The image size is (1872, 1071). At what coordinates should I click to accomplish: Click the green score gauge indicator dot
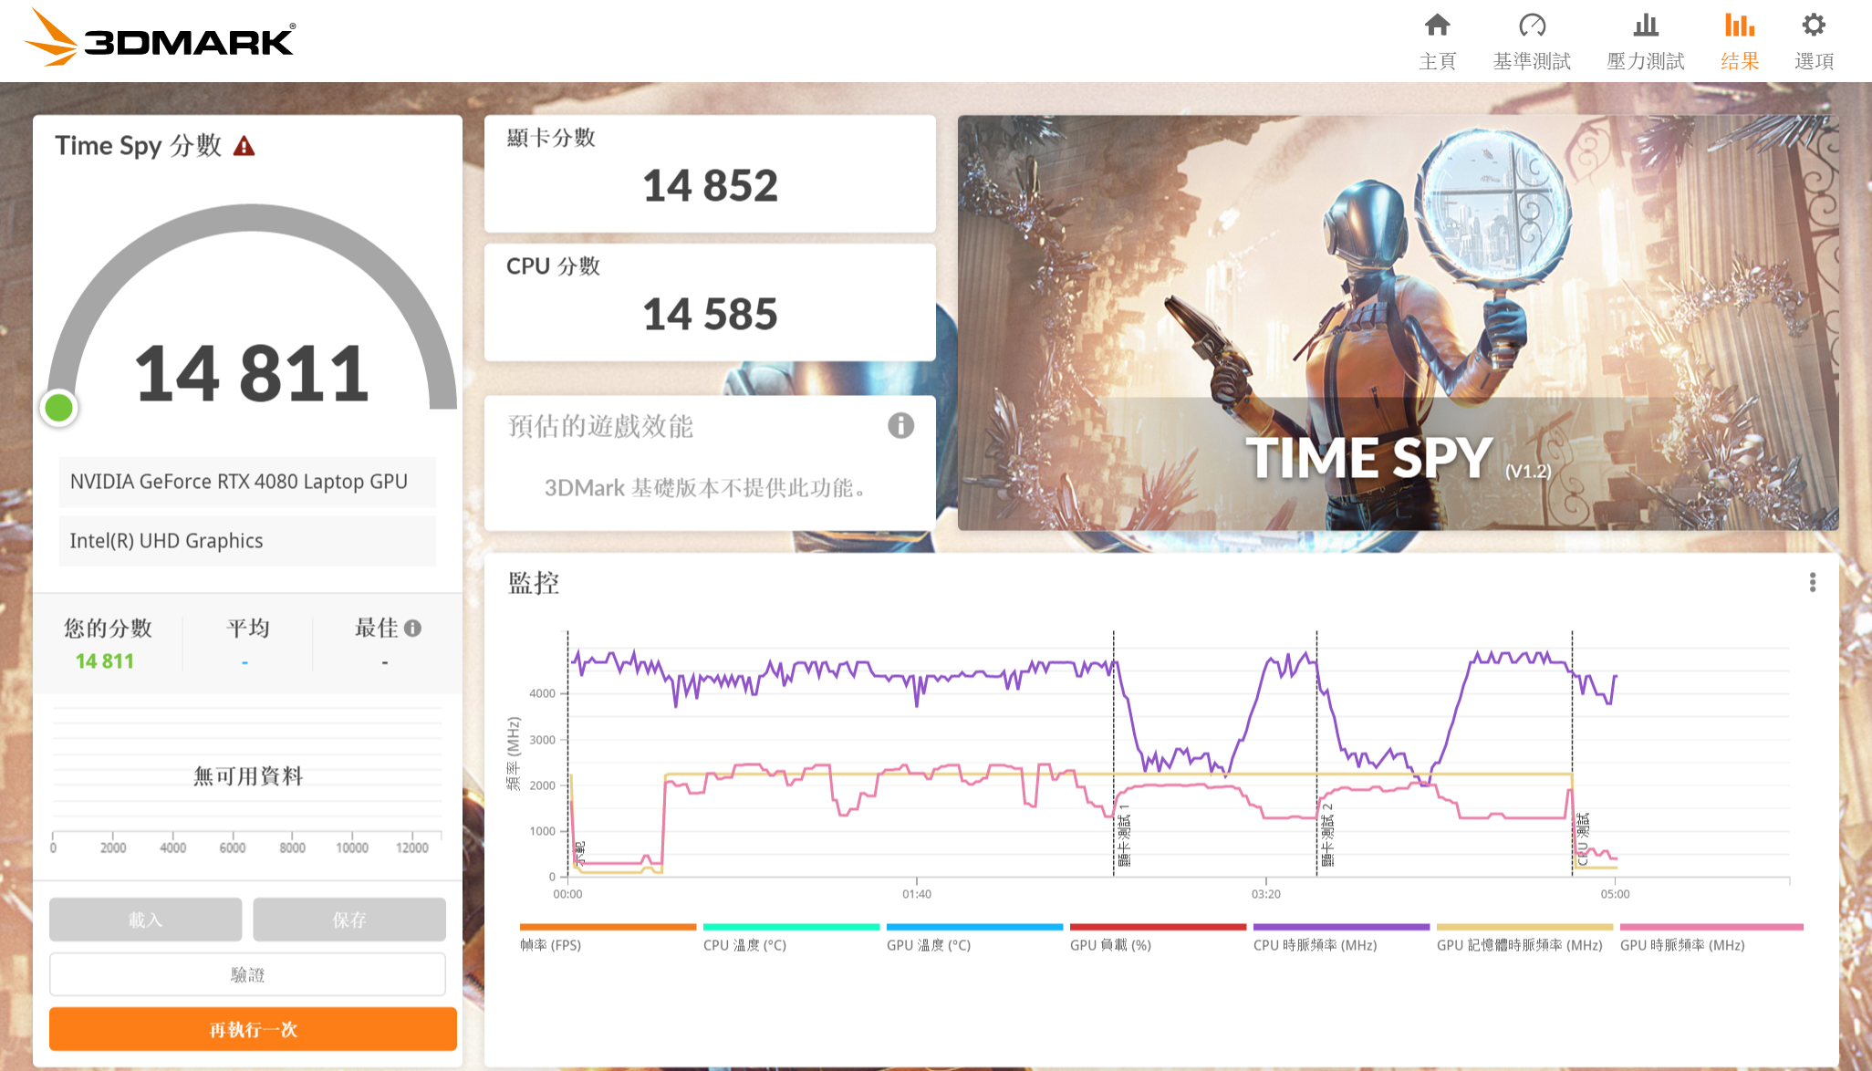click(59, 408)
